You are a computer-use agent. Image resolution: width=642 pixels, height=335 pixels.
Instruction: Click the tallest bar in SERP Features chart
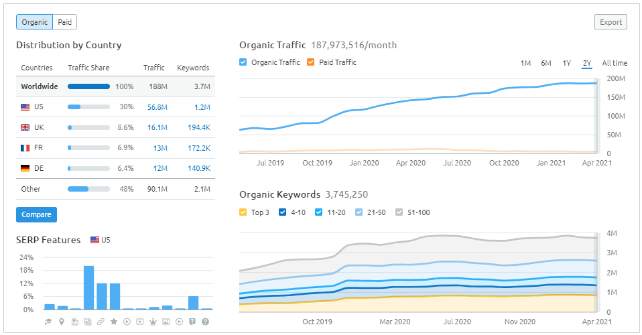click(x=89, y=288)
